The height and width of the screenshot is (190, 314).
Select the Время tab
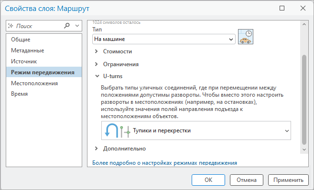coord(44,94)
